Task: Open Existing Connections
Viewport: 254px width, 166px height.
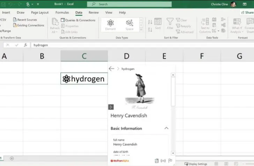Action: coord(29,25)
